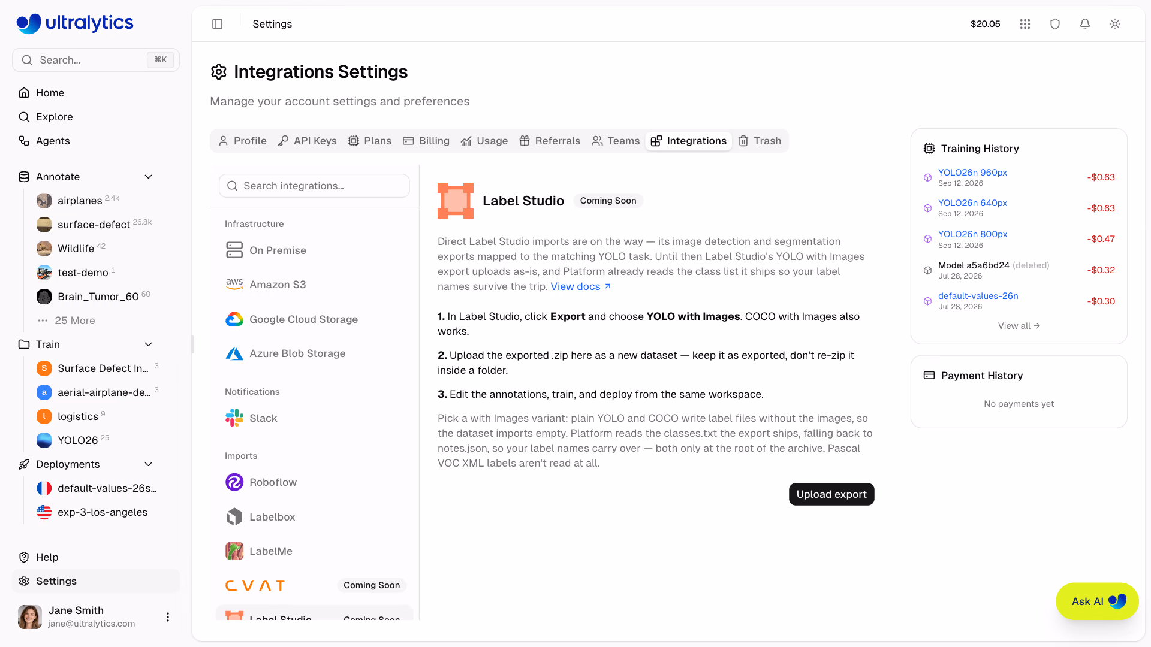Focus the Search integrations field
Screen dimensions: 1151x647
[x=314, y=186]
